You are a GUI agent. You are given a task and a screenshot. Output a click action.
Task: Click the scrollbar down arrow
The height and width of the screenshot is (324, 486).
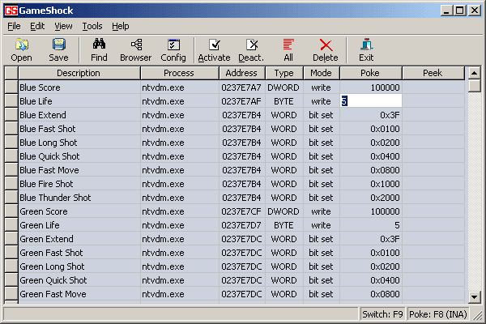(474, 297)
